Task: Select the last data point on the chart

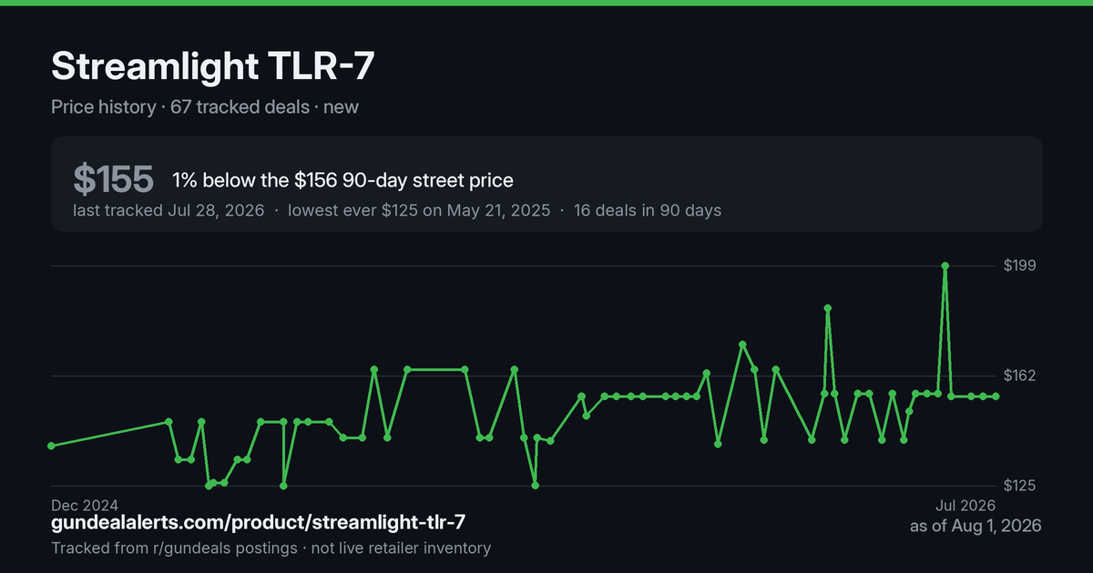Action: [x=996, y=397]
